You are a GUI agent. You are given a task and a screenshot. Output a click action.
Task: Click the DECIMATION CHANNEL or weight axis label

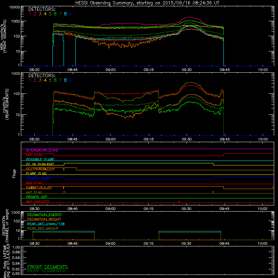5,226
